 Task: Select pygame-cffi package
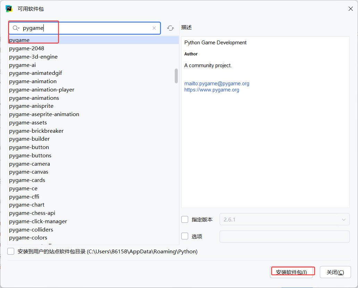point(93,197)
